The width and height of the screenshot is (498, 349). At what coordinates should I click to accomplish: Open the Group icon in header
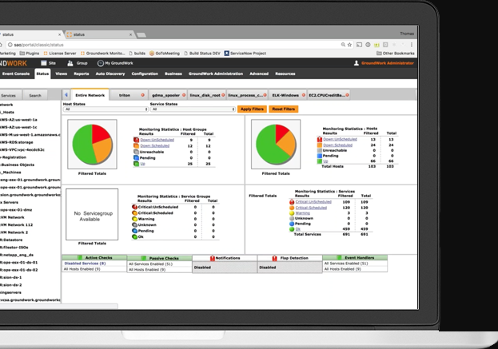point(70,63)
